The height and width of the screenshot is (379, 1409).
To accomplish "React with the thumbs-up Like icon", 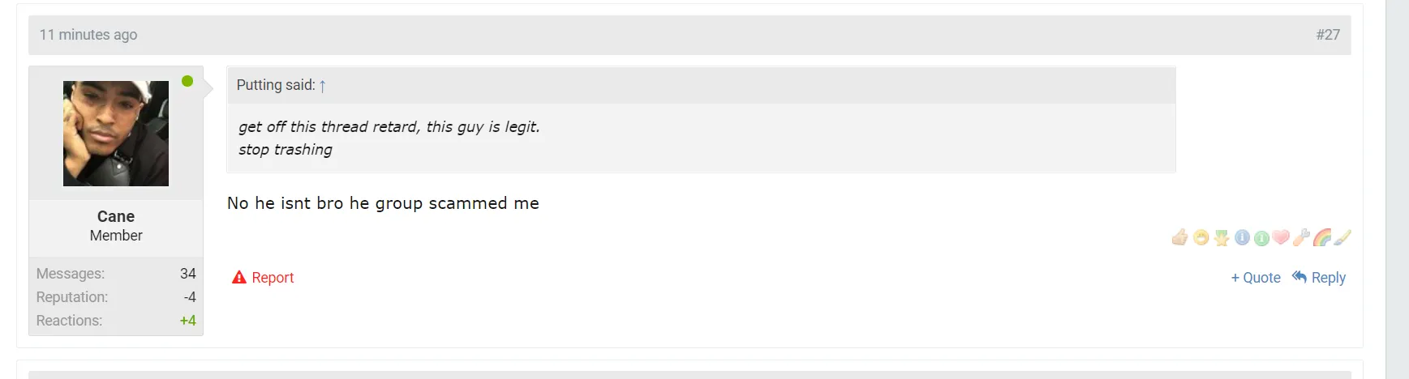I will tap(1180, 237).
